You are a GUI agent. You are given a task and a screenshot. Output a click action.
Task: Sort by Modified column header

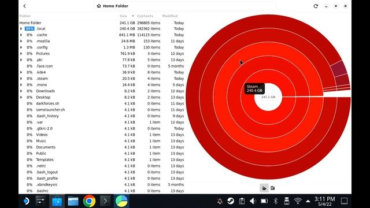170,16
